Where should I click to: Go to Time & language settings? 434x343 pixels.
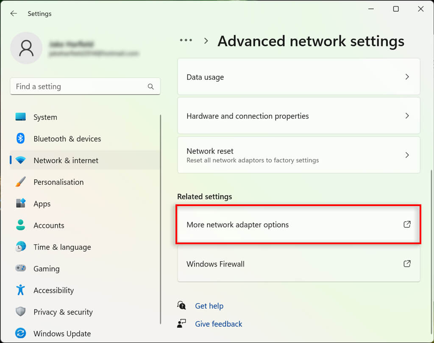[x=62, y=247]
